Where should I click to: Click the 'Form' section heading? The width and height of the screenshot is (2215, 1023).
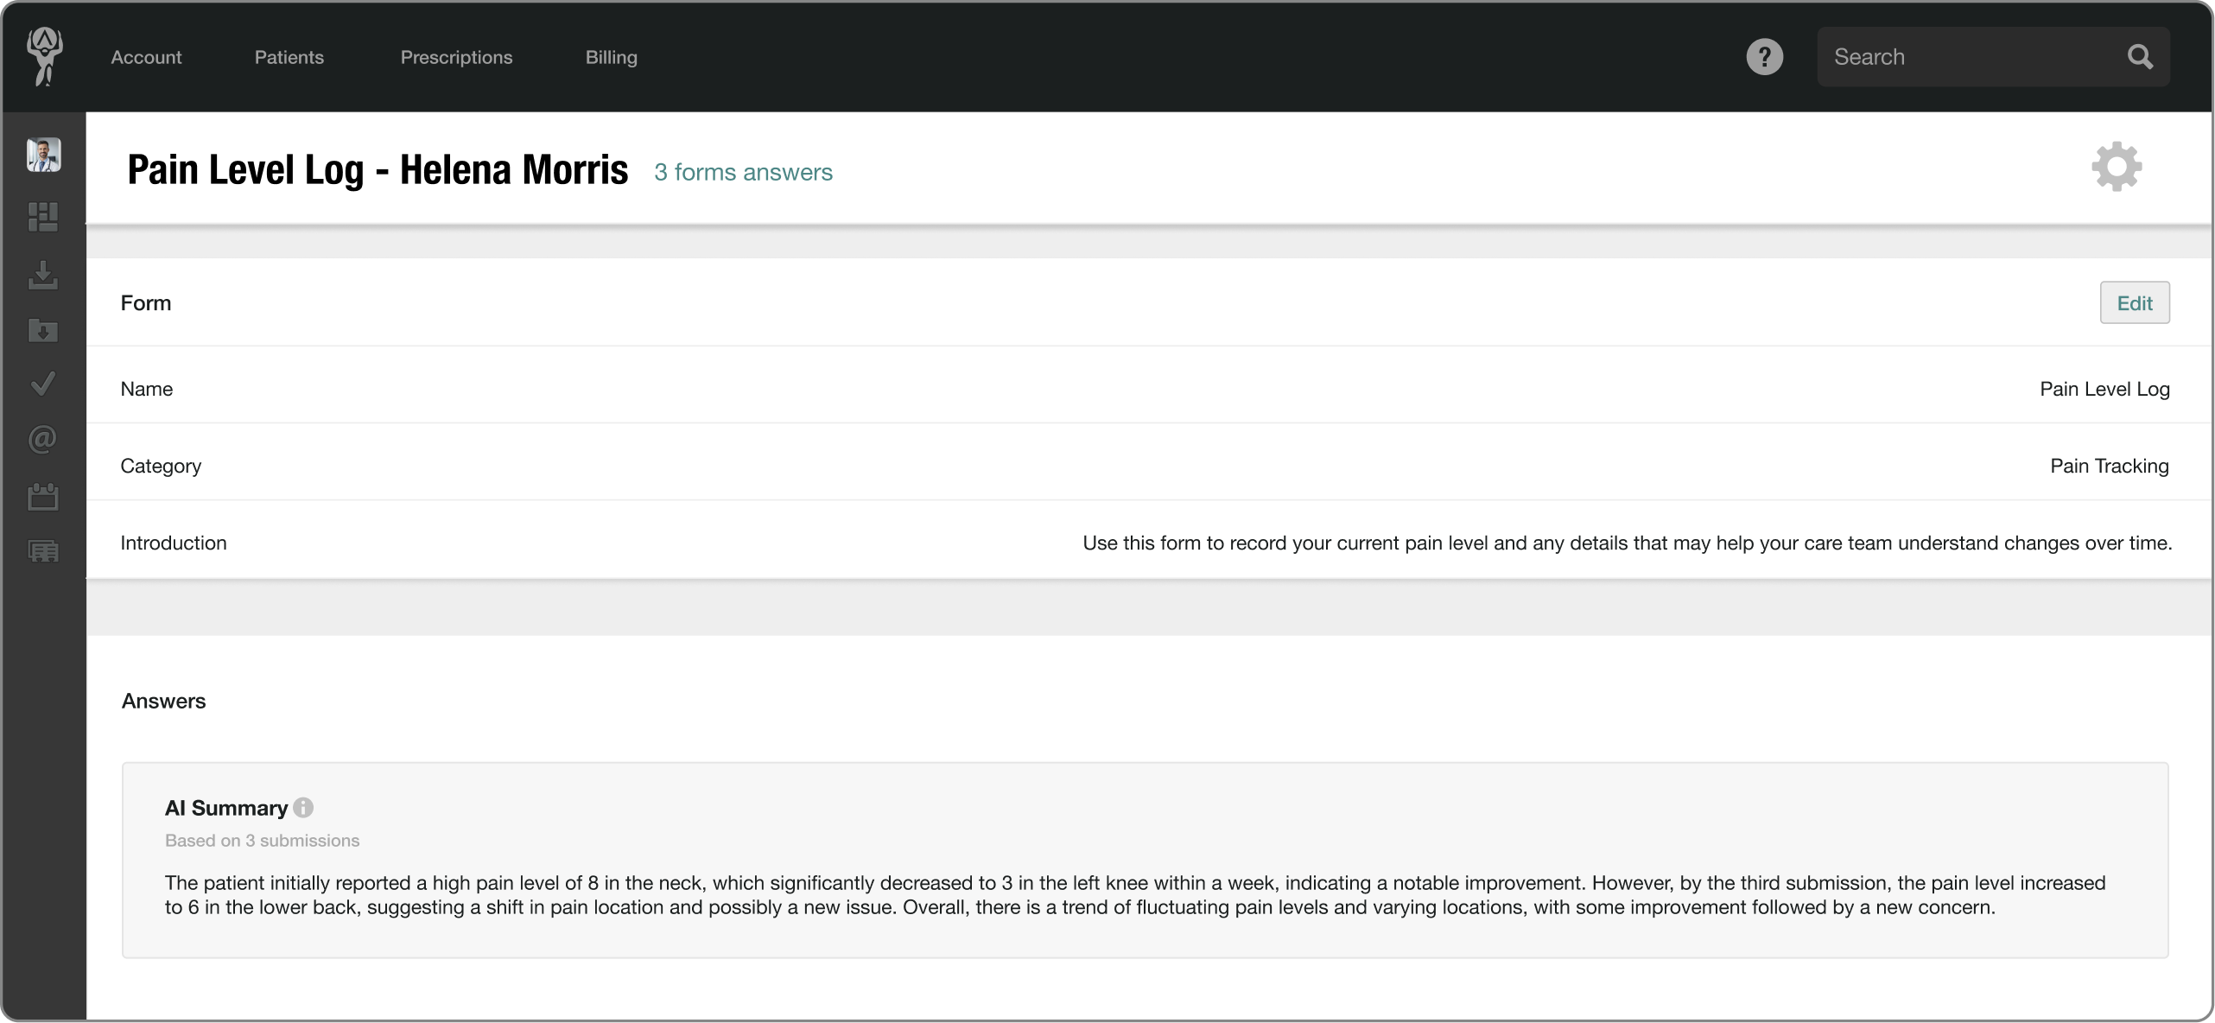(x=146, y=303)
